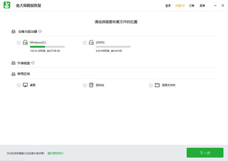
Task: Click the Windows(C:) usage progress bar
Action: click(x=47, y=47)
